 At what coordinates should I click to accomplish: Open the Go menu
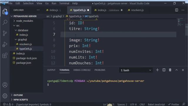click(x=47, y=3)
